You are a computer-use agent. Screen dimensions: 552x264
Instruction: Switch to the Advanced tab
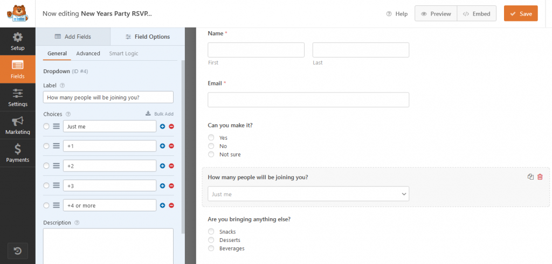coord(88,53)
